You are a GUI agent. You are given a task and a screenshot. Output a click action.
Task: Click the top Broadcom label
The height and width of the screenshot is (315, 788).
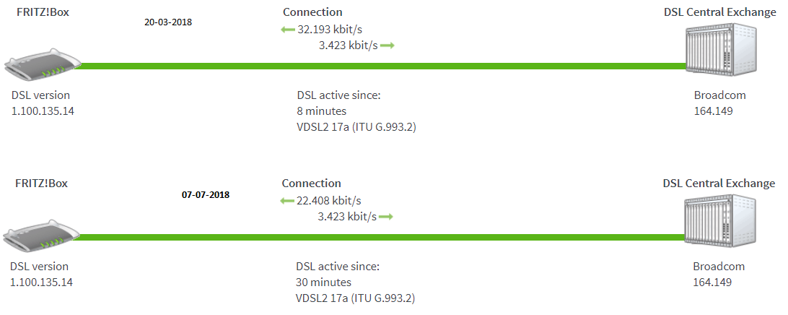(719, 95)
